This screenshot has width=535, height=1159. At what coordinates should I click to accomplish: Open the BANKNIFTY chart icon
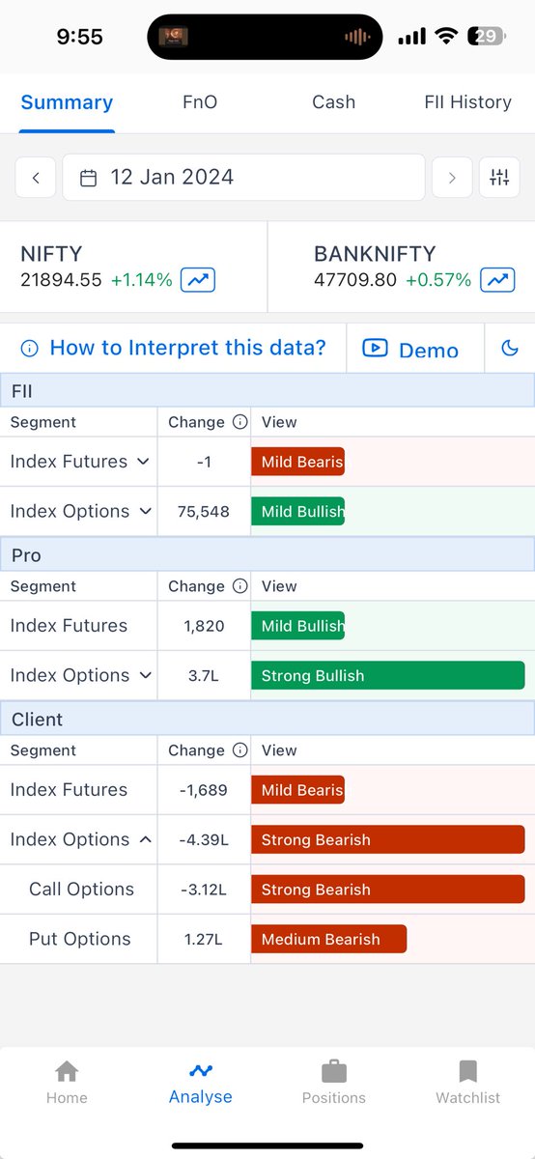pos(496,280)
